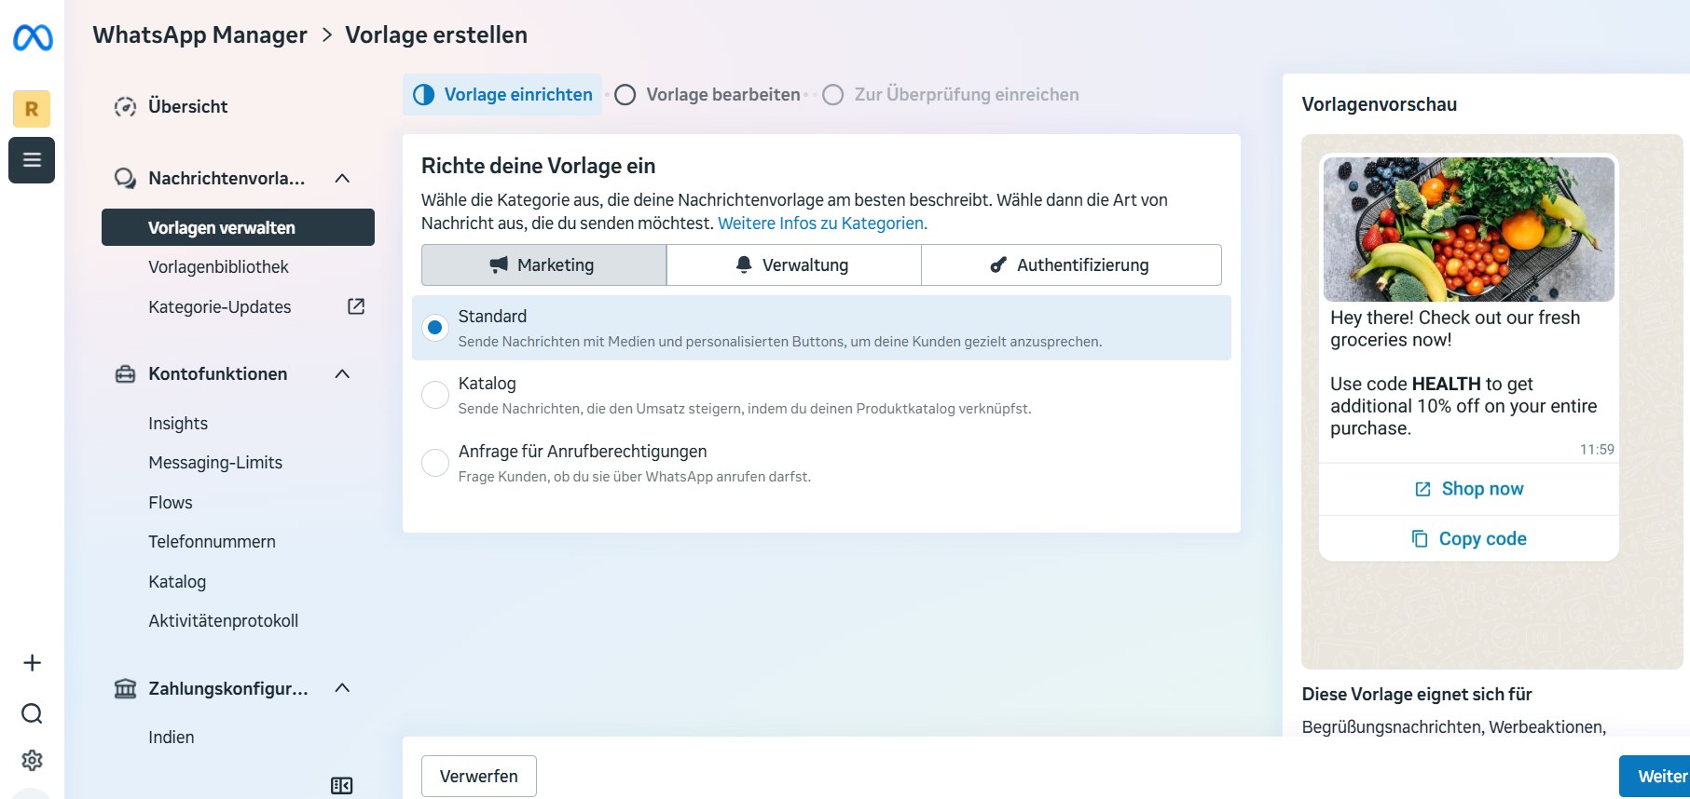Image resolution: width=1690 pixels, height=799 pixels.
Task: Click the Zur Überprüfung einreichen step circle
Action: (x=833, y=95)
